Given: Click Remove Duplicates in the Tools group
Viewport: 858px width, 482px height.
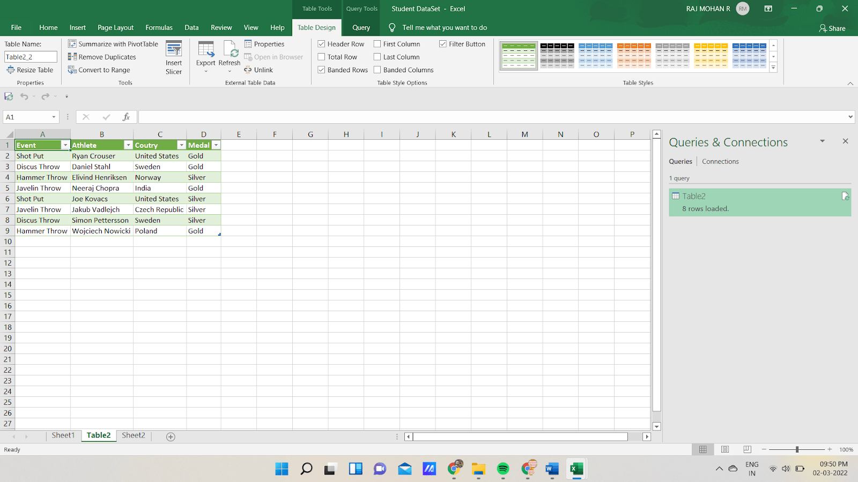Looking at the screenshot, I should 105,57.
